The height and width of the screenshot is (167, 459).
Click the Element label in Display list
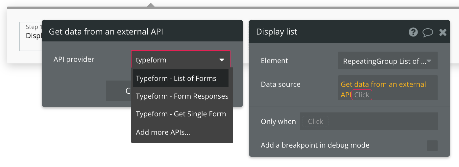pyautogui.click(x=274, y=60)
